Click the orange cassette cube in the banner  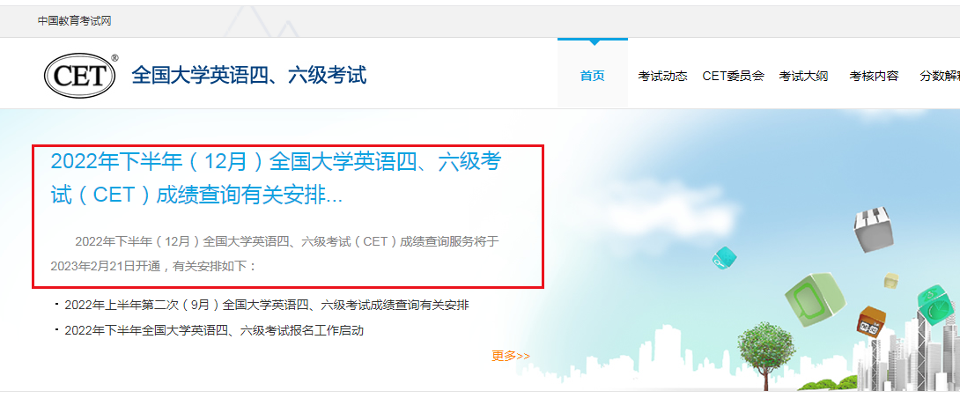[x=870, y=321]
